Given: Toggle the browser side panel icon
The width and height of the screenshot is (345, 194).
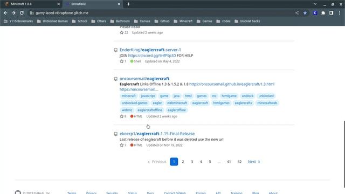Looking at the screenshot, I should click(x=331, y=13).
